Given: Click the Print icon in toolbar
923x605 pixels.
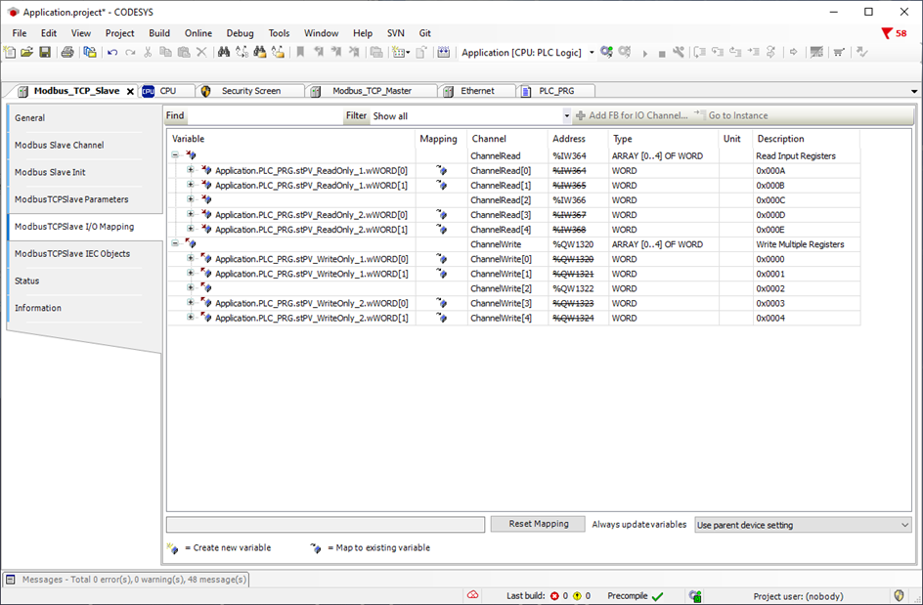Looking at the screenshot, I should (x=66, y=52).
